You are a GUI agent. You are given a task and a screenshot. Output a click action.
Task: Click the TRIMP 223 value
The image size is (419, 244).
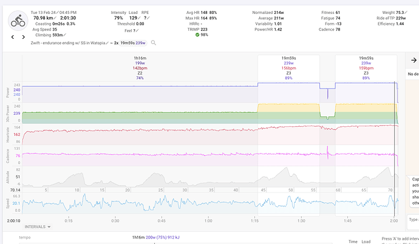tap(204, 29)
